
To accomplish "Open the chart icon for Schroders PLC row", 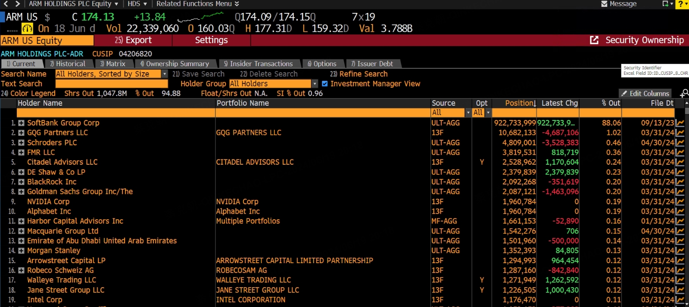I will [x=680, y=143].
